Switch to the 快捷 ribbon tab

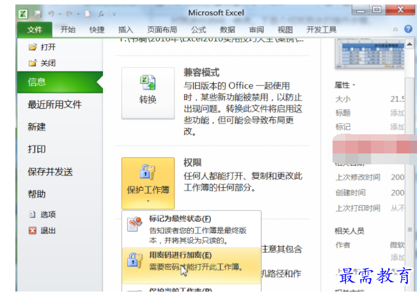[x=97, y=29]
